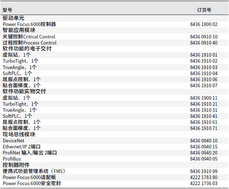Select order number 8436 1900 11
The width and height of the screenshot is (229, 189).
[204, 98]
